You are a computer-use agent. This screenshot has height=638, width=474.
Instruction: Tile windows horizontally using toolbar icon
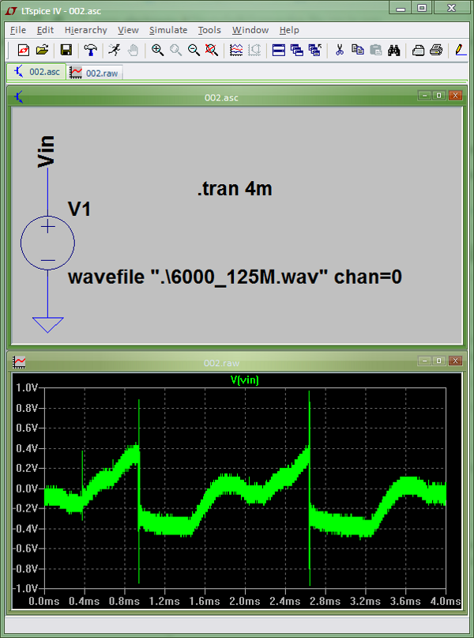[278, 50]
